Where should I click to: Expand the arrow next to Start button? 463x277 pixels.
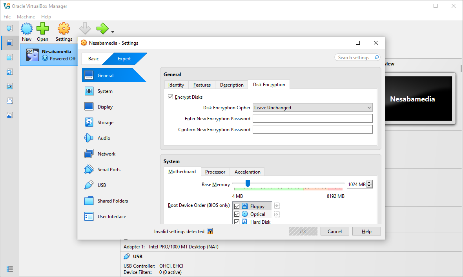pos(113,32)
